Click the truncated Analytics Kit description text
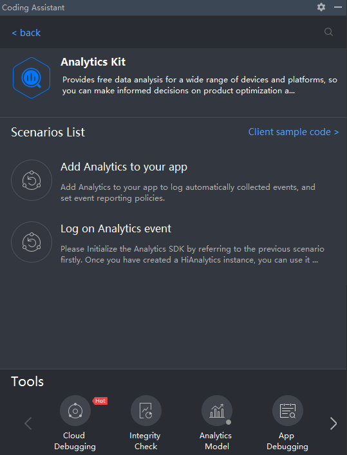Screen dimensions: 347x455 click(x=200, y=85)
